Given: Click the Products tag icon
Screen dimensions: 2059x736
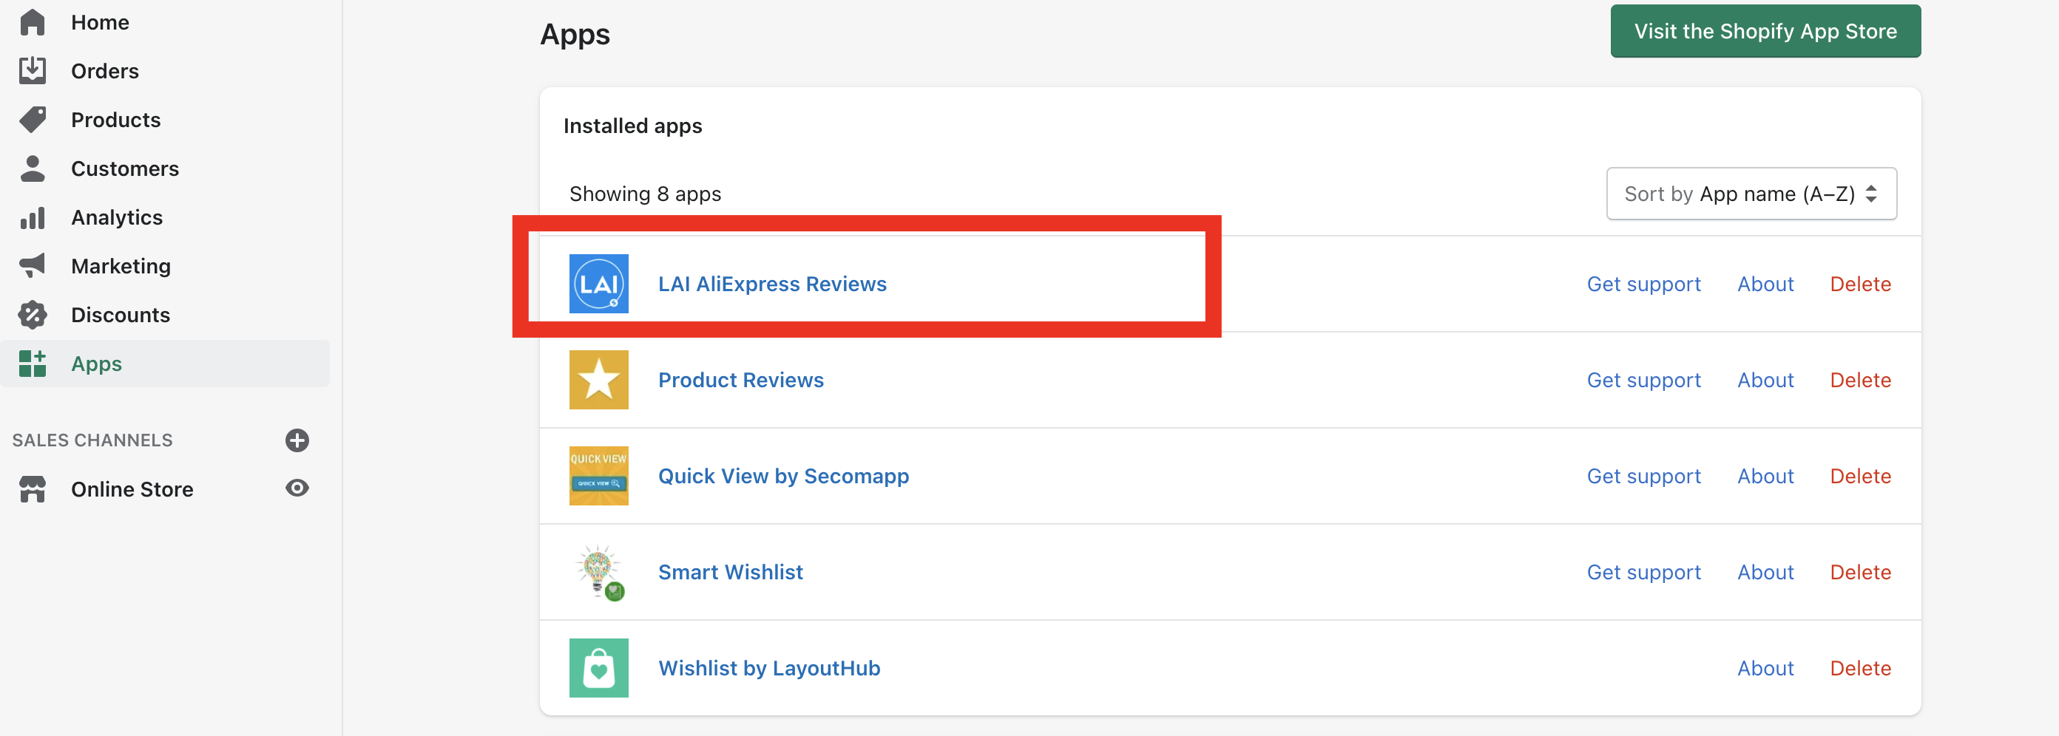Looking at the screenshot, I should pyautogui.click(x=32, y=120).
